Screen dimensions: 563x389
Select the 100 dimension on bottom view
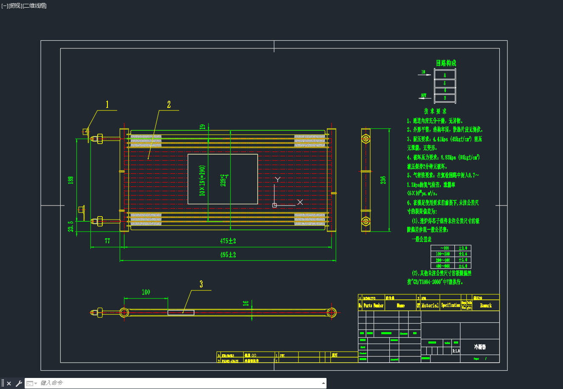(x=146, y=292)
